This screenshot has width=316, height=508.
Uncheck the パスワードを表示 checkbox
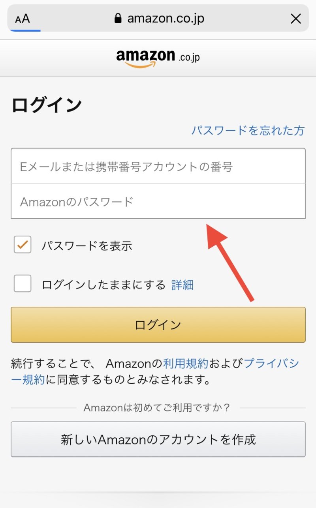pos(23,245)
